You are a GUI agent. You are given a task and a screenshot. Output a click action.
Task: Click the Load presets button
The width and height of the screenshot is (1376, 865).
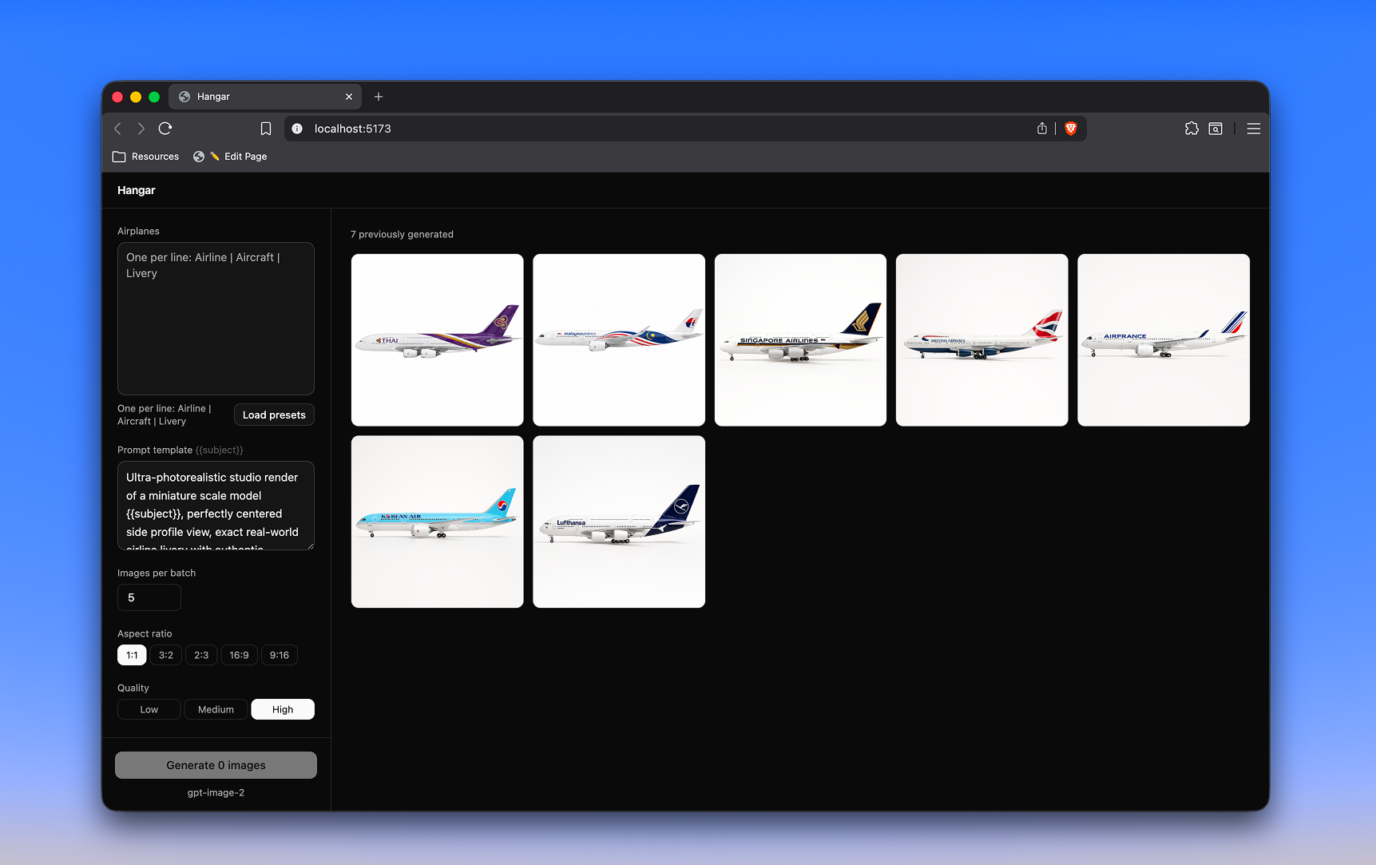tap(274, 415)
